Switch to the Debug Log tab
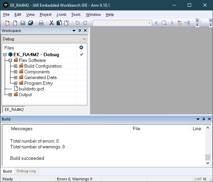The width and height of the screenshot is (213, 182). pos(26,171)
